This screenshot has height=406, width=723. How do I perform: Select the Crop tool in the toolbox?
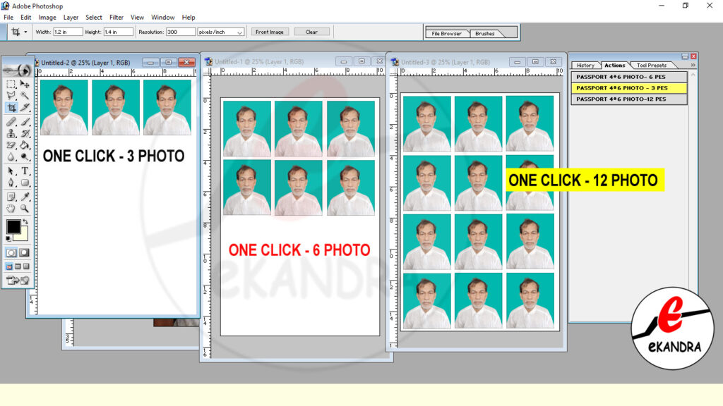(11, 108)
